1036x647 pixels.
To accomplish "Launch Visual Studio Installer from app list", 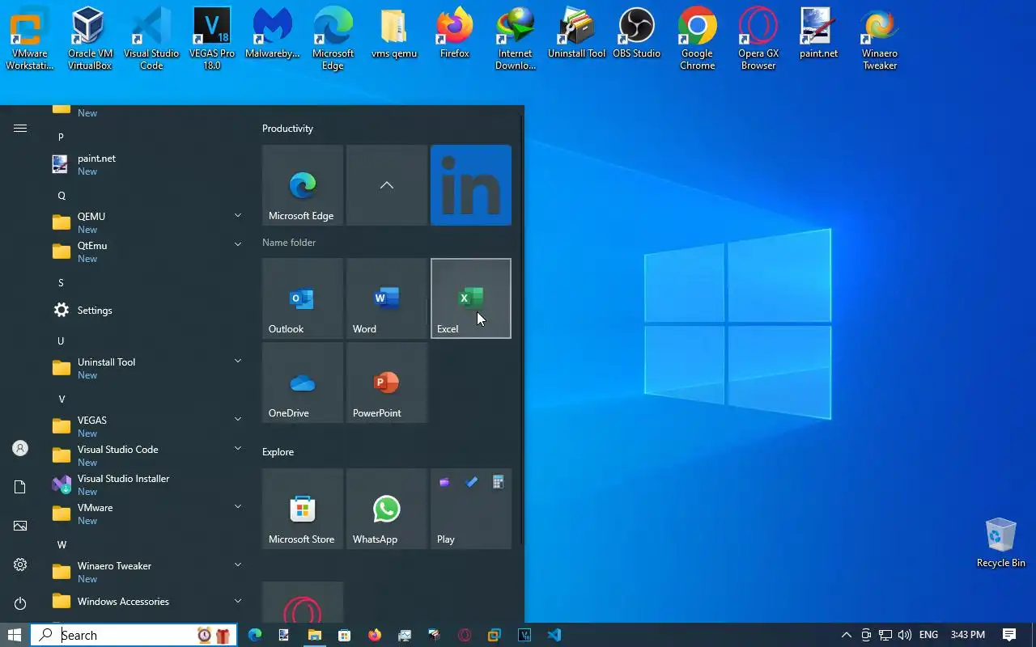I will [147, 485].
